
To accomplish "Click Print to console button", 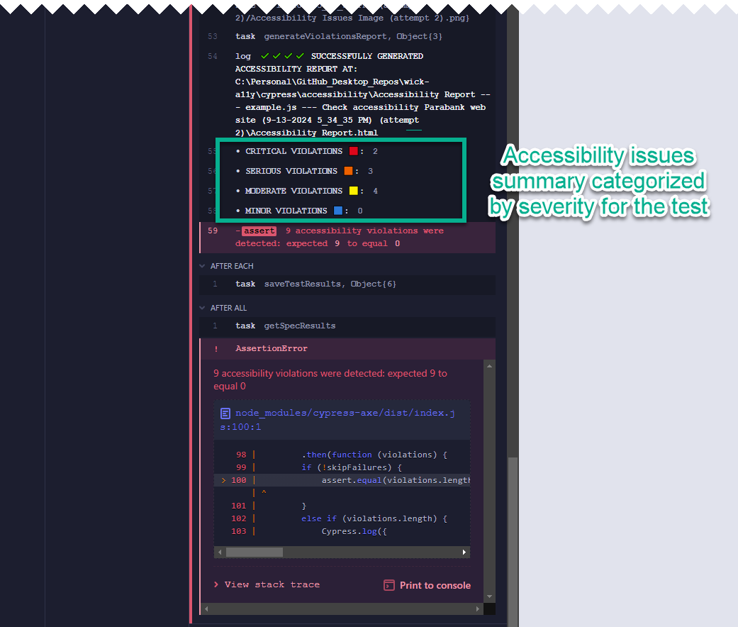I will click(x=427, y=585).
